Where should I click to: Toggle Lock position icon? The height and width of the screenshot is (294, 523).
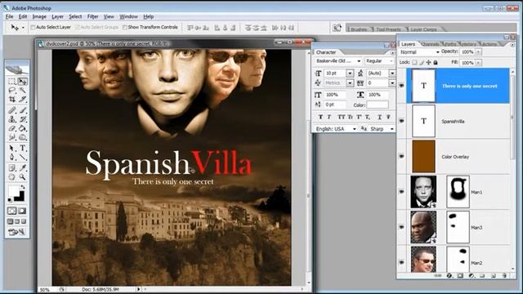coord(428,62)
